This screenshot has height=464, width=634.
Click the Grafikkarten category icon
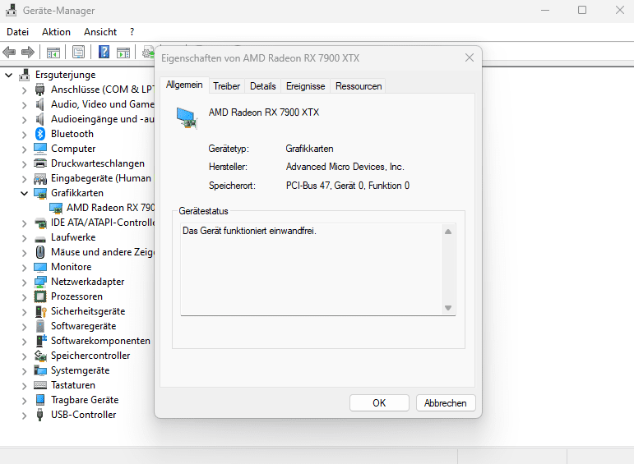[40, 193]
